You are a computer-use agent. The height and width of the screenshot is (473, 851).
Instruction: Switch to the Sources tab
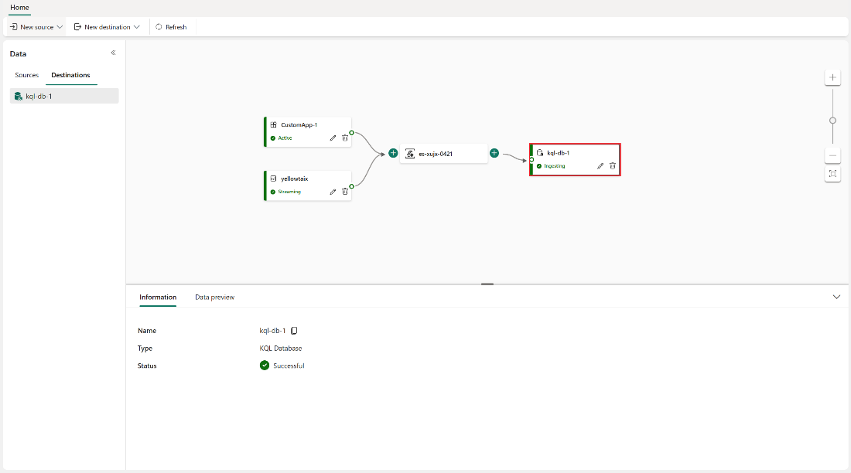27,75
